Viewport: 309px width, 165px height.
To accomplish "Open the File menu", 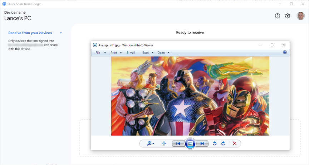I will pyautogui.click(x=100, y=52).
